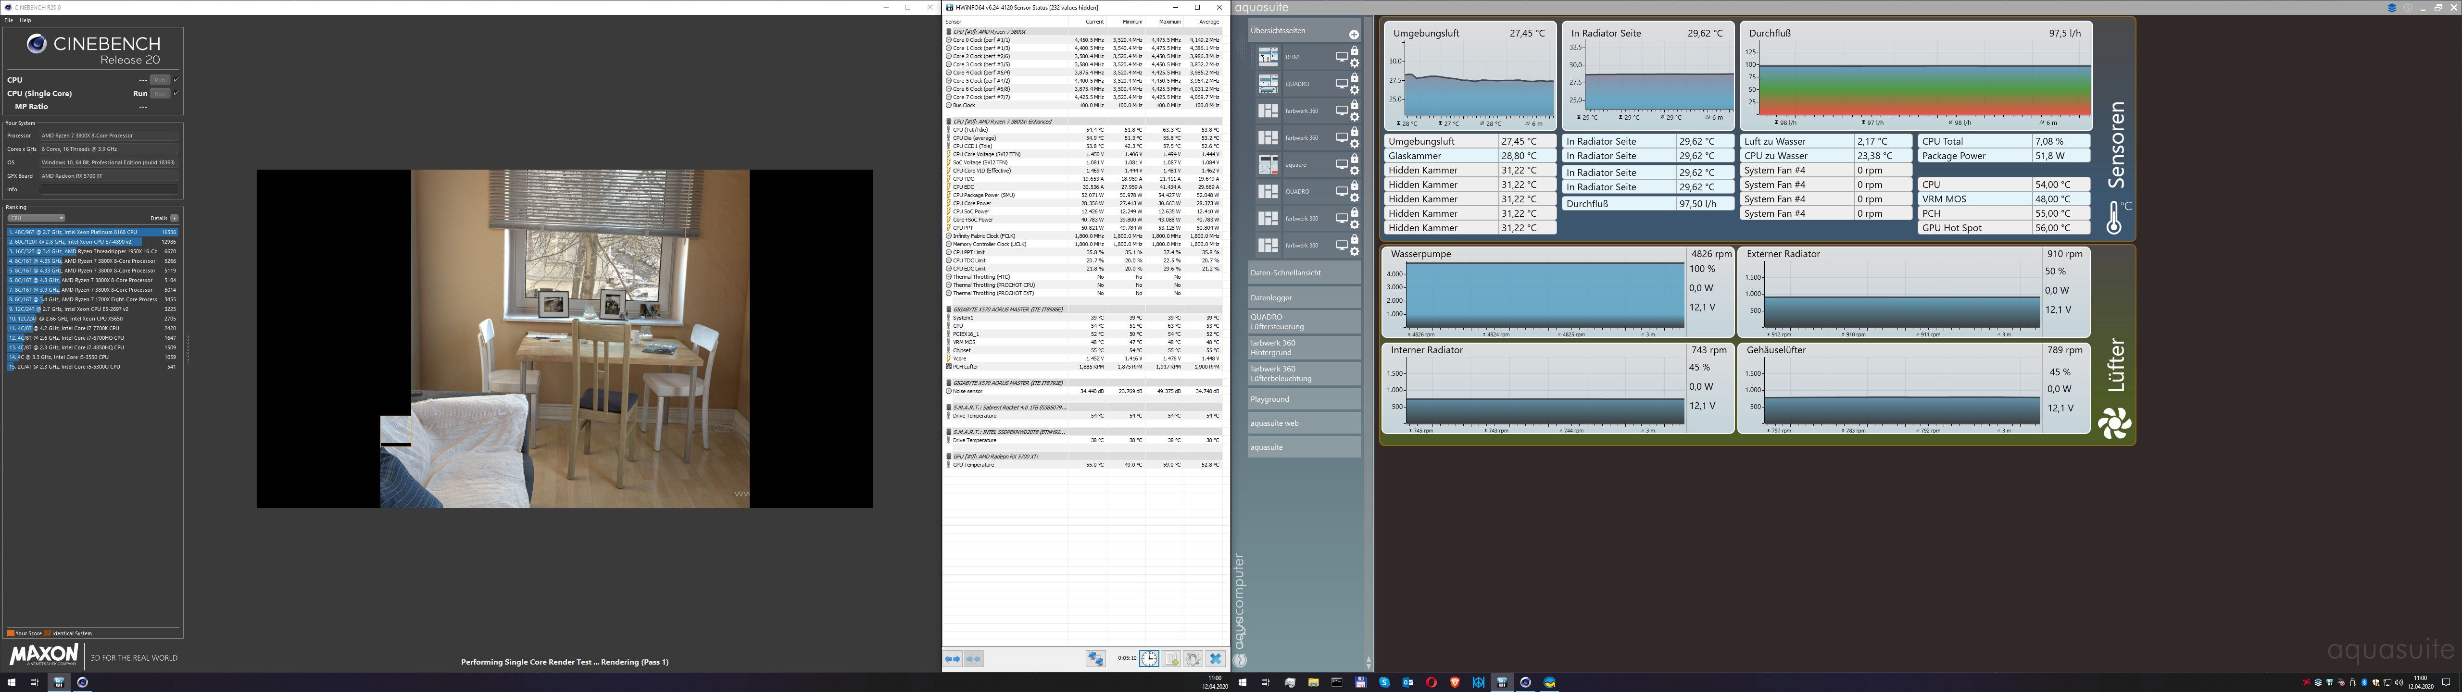Screen dimensions: 2462x692
Task: Expand QUADRO Lüftersteuerung section
Action: 1304,321
